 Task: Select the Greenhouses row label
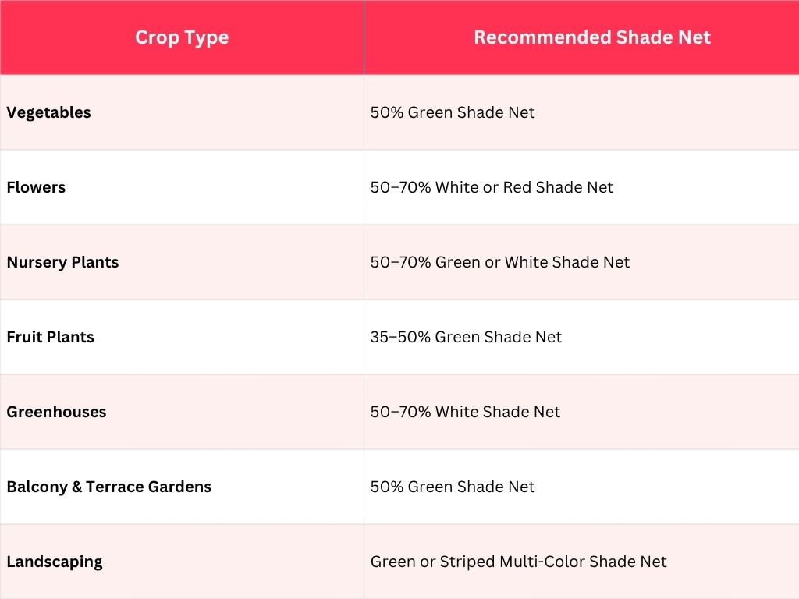(56, 412)
